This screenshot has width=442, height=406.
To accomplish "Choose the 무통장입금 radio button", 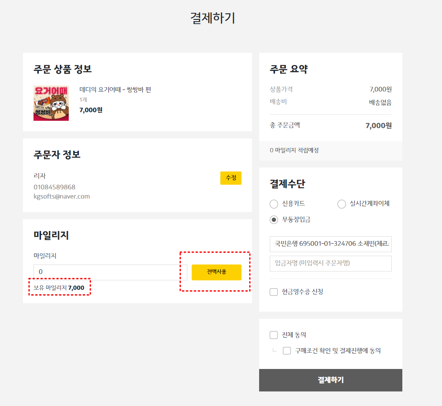I will [x=274, y=220].
